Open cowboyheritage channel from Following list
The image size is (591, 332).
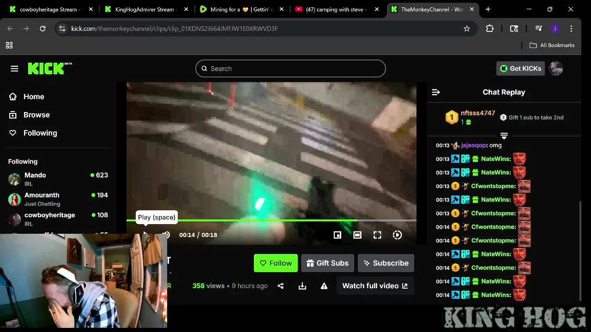(x=58, y=219)
